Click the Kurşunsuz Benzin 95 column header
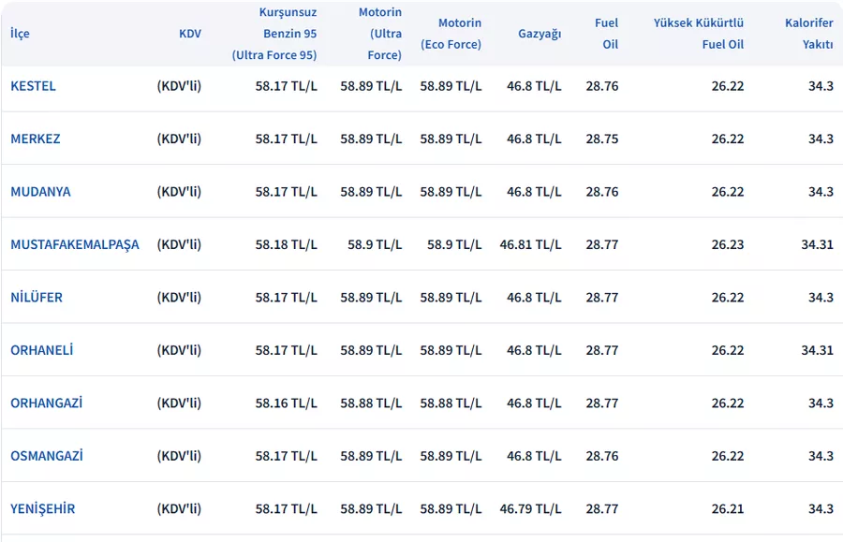Screen dimensions: 843x542 pos(274,34)
